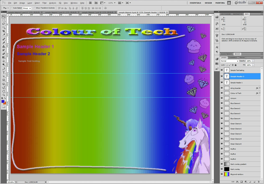The width and height of the screenshot is (264, 184).
Task: Select the Move tool in the toolbox
Action: [4, 17]
